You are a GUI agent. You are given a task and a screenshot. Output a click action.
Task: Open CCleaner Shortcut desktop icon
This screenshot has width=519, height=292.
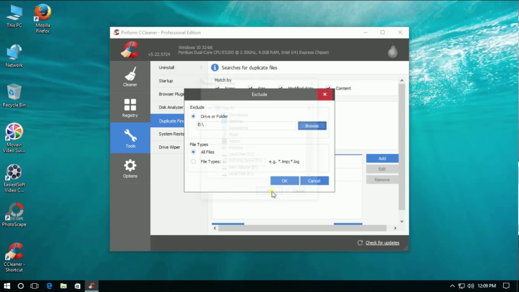[x=14, y=258]
